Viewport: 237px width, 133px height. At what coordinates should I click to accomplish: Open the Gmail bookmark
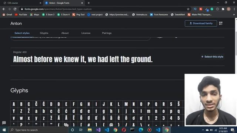tap(7, 15)
